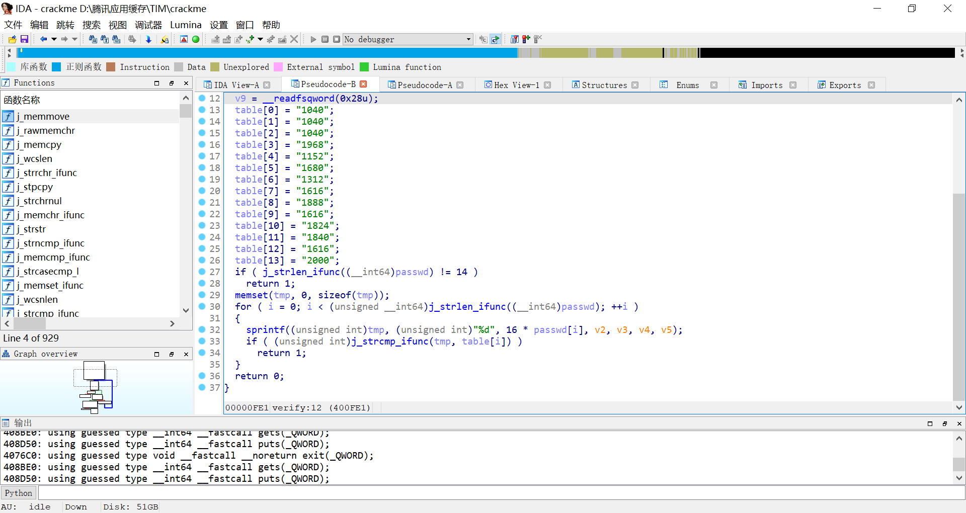The height and width of the screenshot is (513, 966).
Task: Terminate process with the stop button
Action: coord(337,39)
